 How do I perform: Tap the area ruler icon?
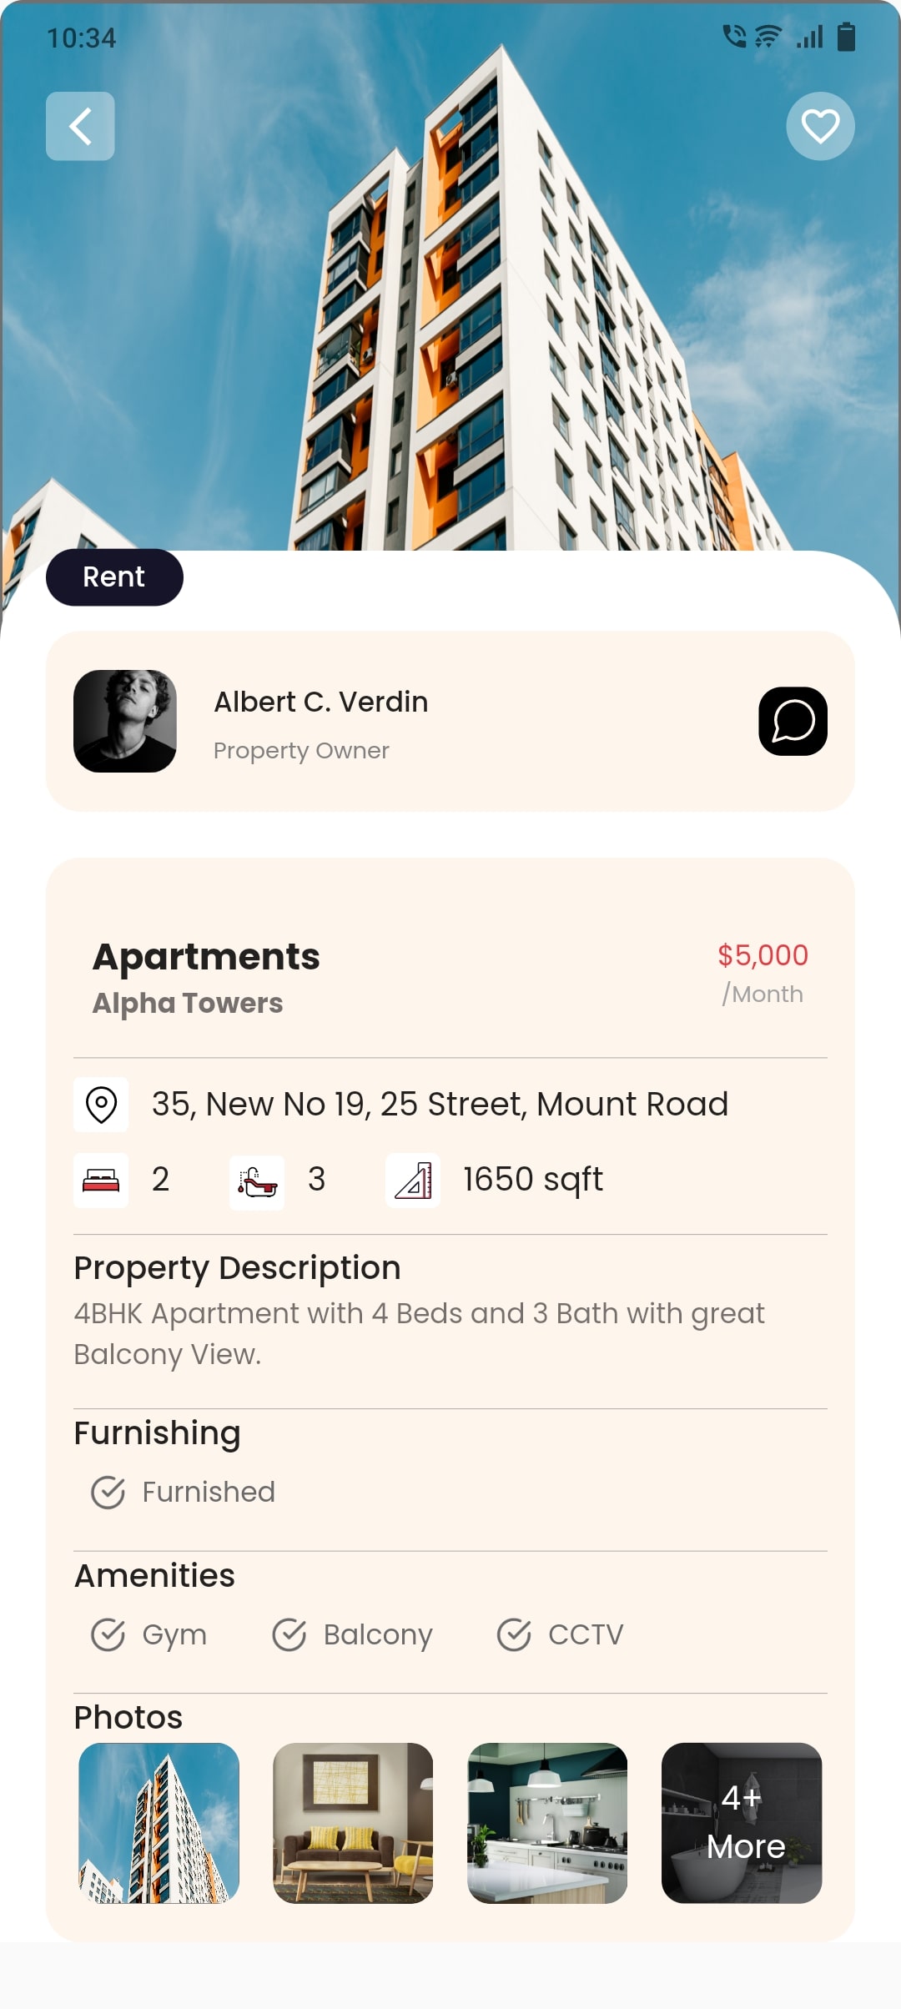pos(413,1181)
